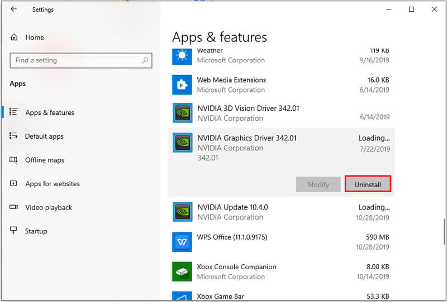
Task: Go to Offline maps settings
Action: [45, 160]
